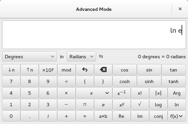Click the subscript mode ↓n button
Screen dimensions: 188x124
pos(11,70)
